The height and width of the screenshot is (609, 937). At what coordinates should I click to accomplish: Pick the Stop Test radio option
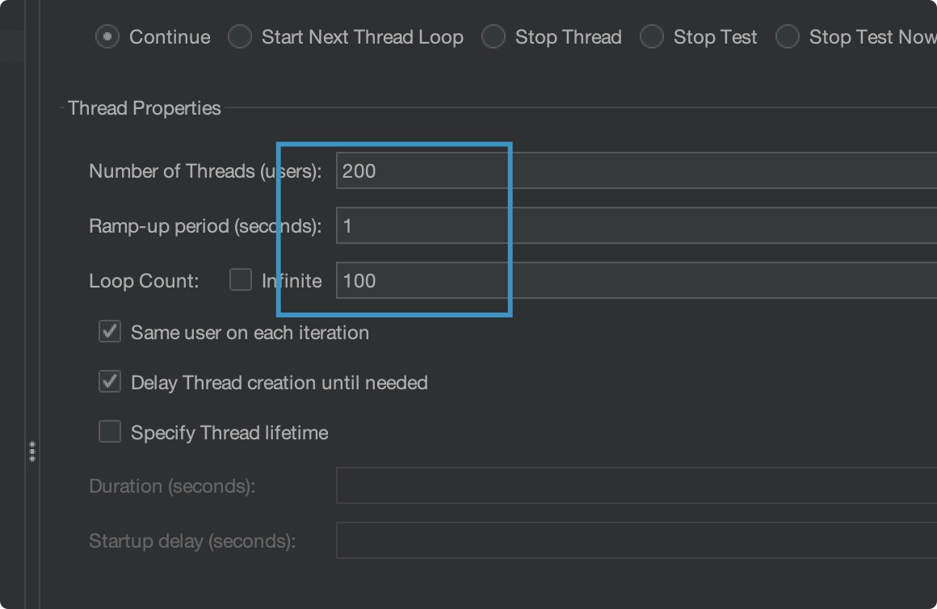coord(652,37)
